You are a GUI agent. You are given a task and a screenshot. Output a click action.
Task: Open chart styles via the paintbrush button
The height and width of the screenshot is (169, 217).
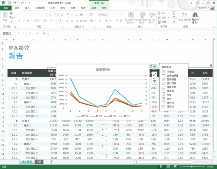tap(154, 74)
